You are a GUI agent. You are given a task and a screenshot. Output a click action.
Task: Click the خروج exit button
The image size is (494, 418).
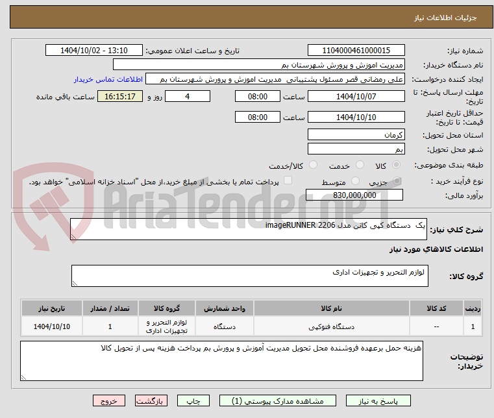(x=109, y=400)
